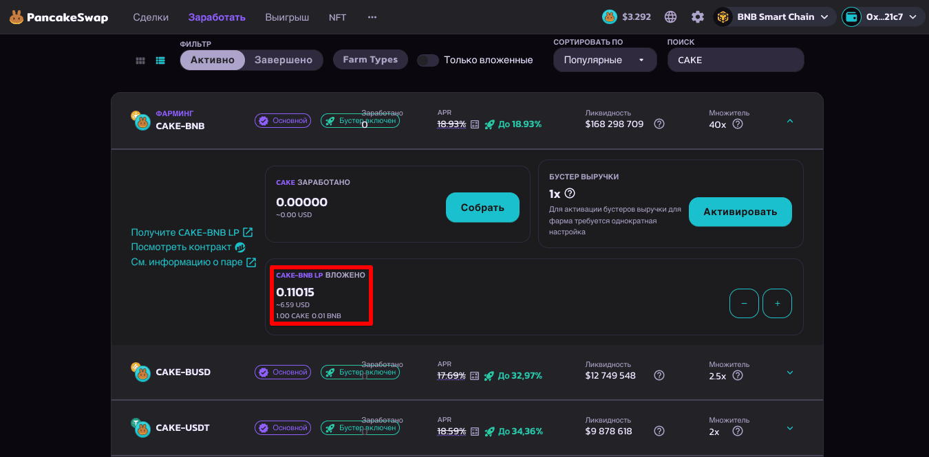Switch to grid card view
This screenshot has width=929, height=457.
140,60
